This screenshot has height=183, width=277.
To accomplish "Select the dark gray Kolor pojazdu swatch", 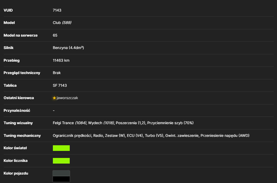I will pyautogui.click(x=61, y=173).
